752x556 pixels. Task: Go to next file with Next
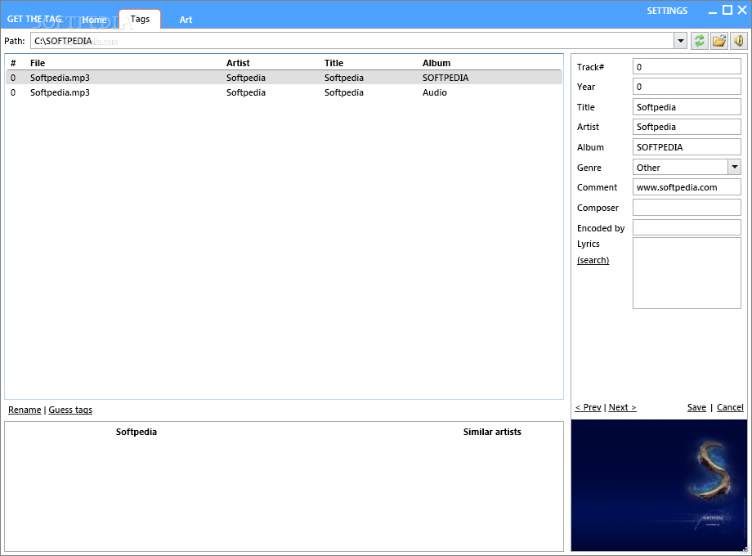[x=623, y=407]
